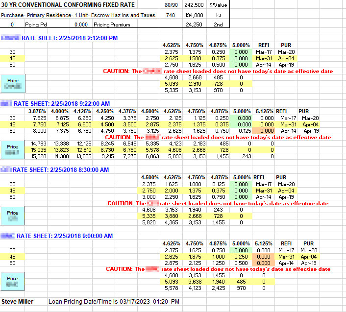Select the 740 credit score cell

click(x=170, y=15)
